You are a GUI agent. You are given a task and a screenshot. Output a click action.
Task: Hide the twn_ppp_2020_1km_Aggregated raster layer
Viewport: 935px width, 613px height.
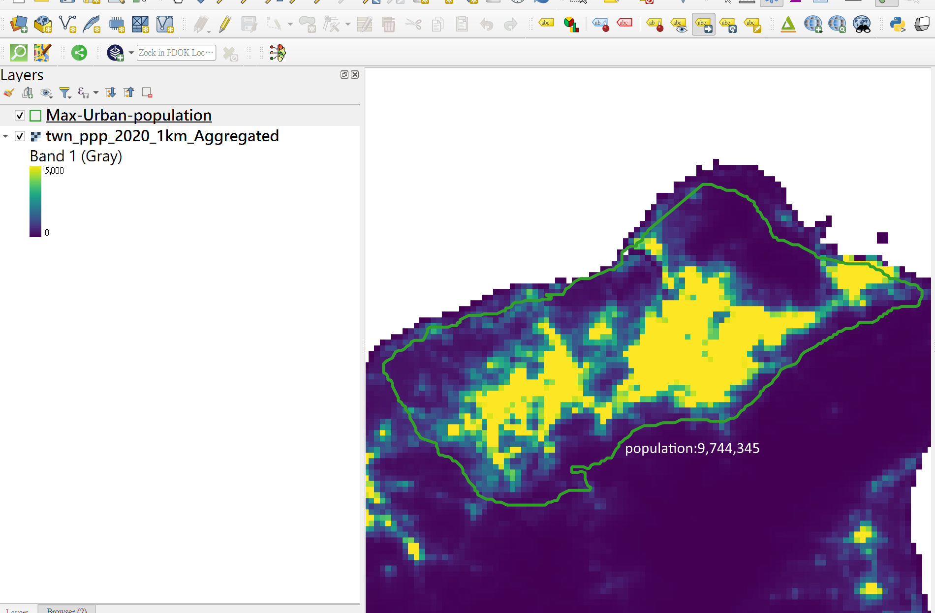(x=20, y=136)
